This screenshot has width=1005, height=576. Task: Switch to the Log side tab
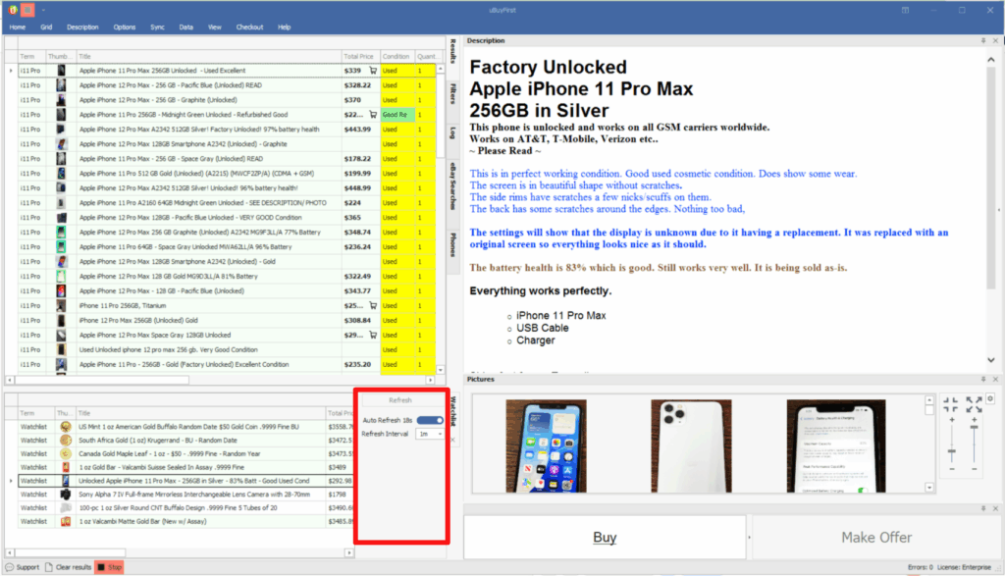pos(452,132)
